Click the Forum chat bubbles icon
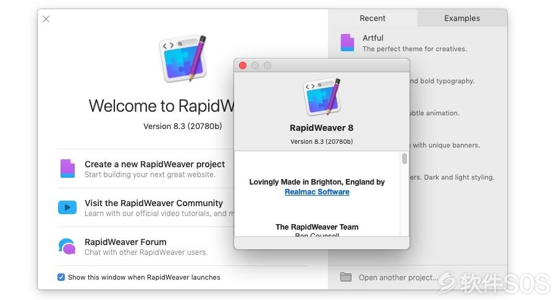The height and width of the screenshot is (300, 559). coord(67,246)
